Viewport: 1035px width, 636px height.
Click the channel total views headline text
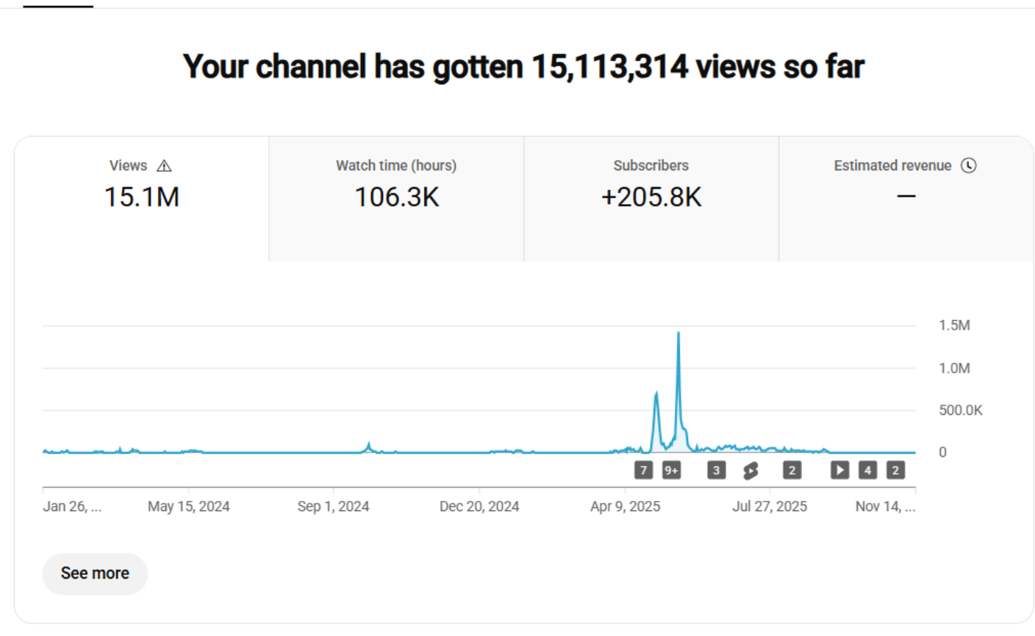tap(523, 67)
